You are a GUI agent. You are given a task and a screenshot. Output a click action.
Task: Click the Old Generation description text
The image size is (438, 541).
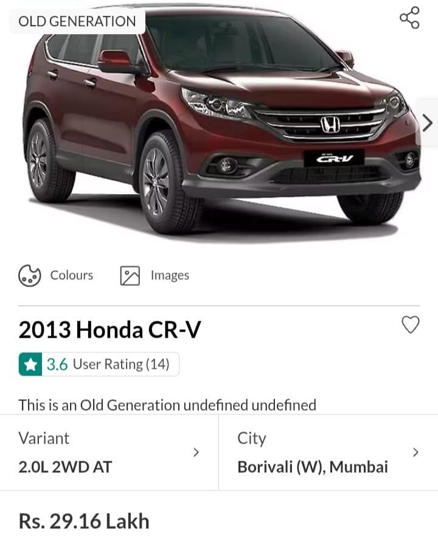tap(167, 405)
